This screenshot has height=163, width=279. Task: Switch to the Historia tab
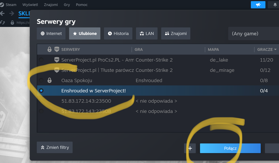click(118, 34)
